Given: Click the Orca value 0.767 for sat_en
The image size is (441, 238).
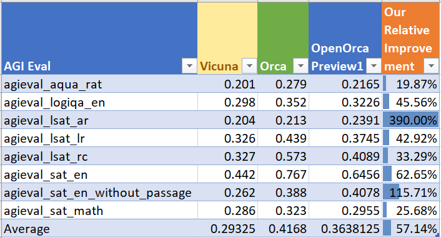Looking at the screenshot, I should point(283,174).
